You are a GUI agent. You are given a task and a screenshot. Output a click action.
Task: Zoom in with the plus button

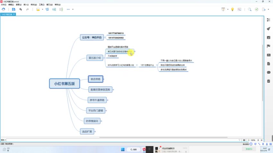tap(258, 140)
